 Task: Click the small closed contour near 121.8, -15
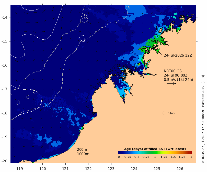click(82, 38)
